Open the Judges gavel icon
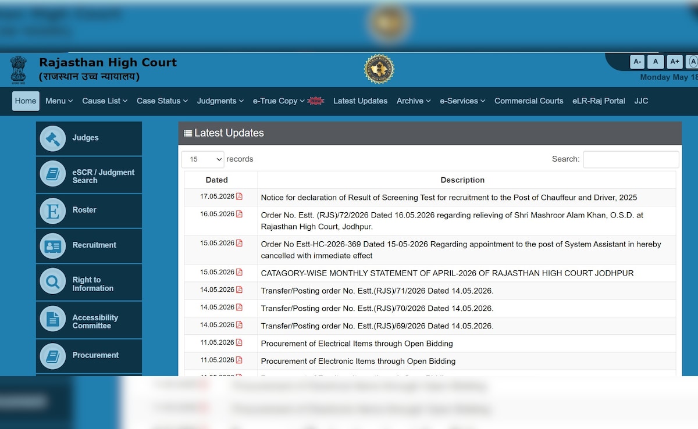698x429 pixels. 53,138
